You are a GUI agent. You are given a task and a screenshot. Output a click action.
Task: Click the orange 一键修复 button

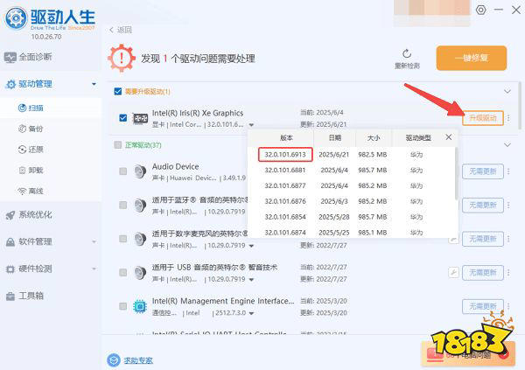(x=472, y=58)
